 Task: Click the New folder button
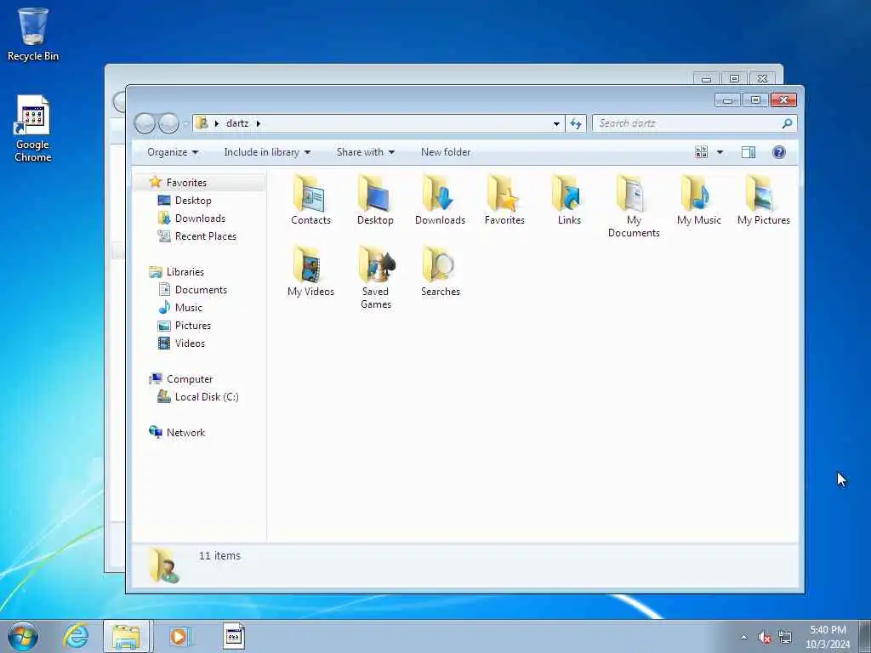pos(446,152)
